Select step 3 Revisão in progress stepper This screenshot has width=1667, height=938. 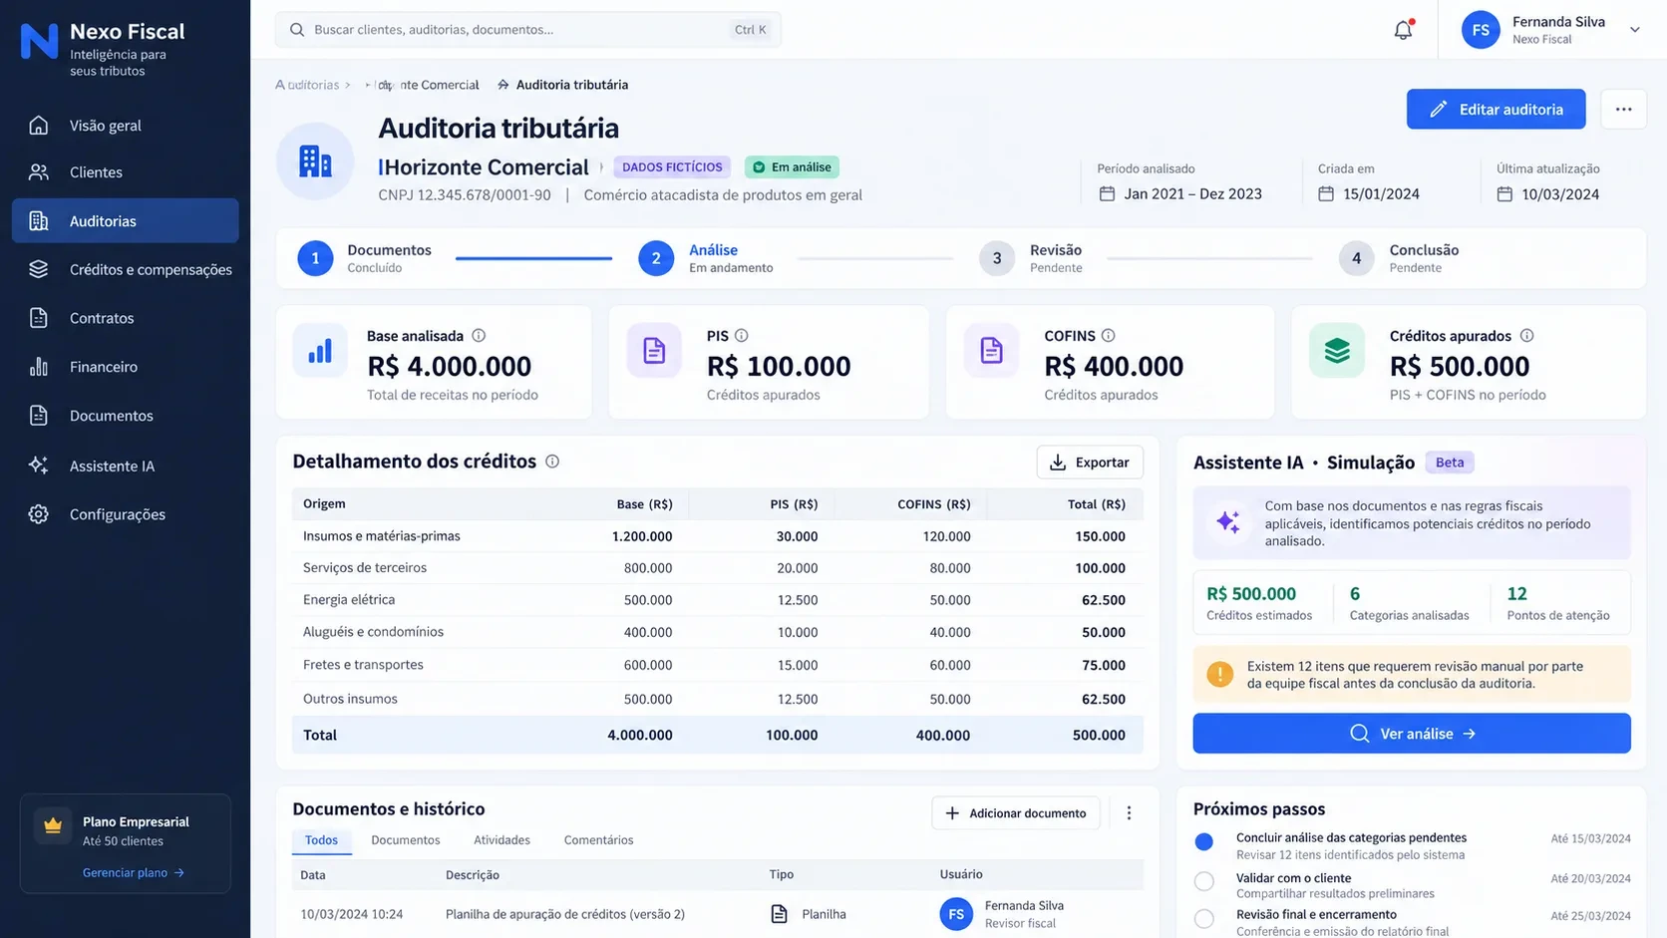coord(1031,258)
